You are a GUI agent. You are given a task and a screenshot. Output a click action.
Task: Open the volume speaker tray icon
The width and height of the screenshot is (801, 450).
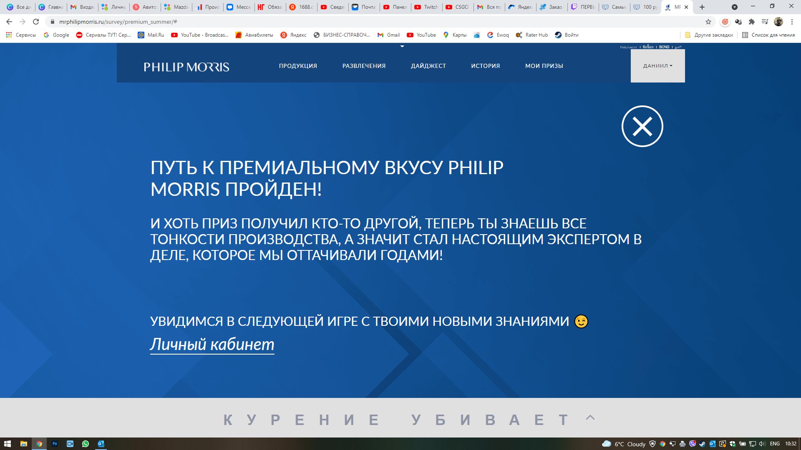763,444
